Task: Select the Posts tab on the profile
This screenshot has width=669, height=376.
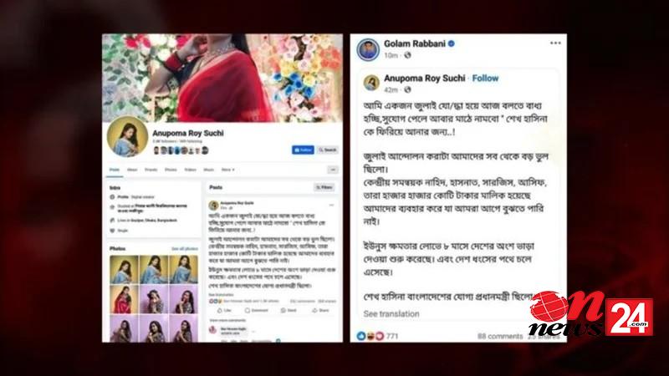Action: [x=115, y=170]
